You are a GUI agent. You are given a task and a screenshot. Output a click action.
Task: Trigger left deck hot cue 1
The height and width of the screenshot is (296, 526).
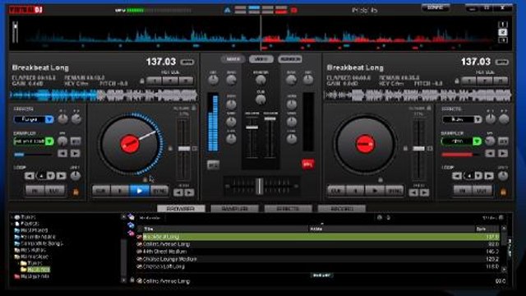pyautogui.click(x=155, y=81)
